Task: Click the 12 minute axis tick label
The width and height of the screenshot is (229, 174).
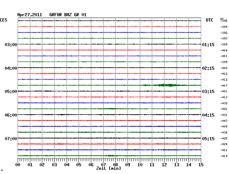Action: coord(164,164)
